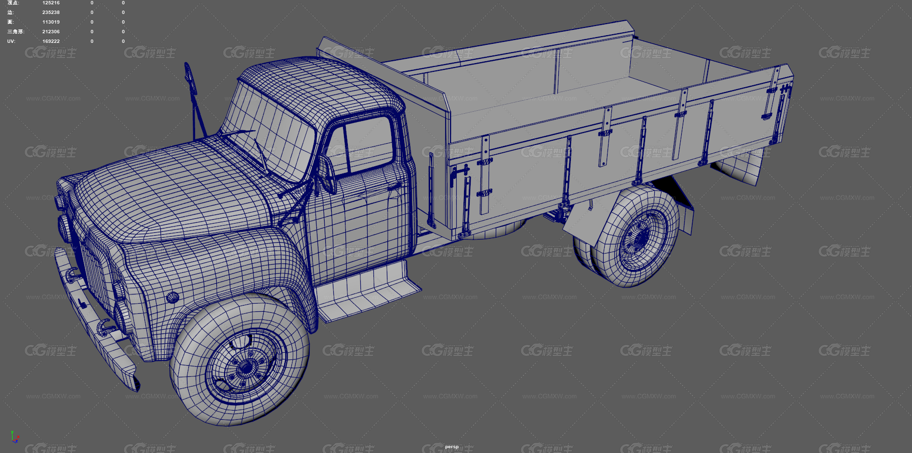Viewport: 912px width, 453px height.
Task: Click the 顶点 vertex count label
Action: tap(13, 3)
